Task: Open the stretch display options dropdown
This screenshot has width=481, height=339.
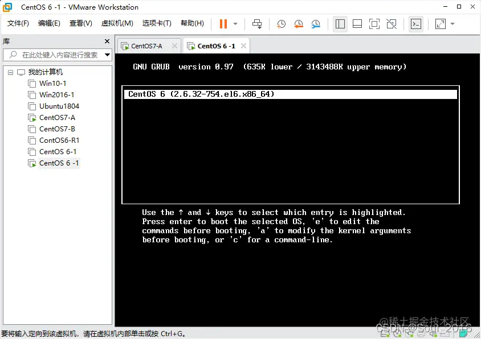Action: tap(453, 24)
